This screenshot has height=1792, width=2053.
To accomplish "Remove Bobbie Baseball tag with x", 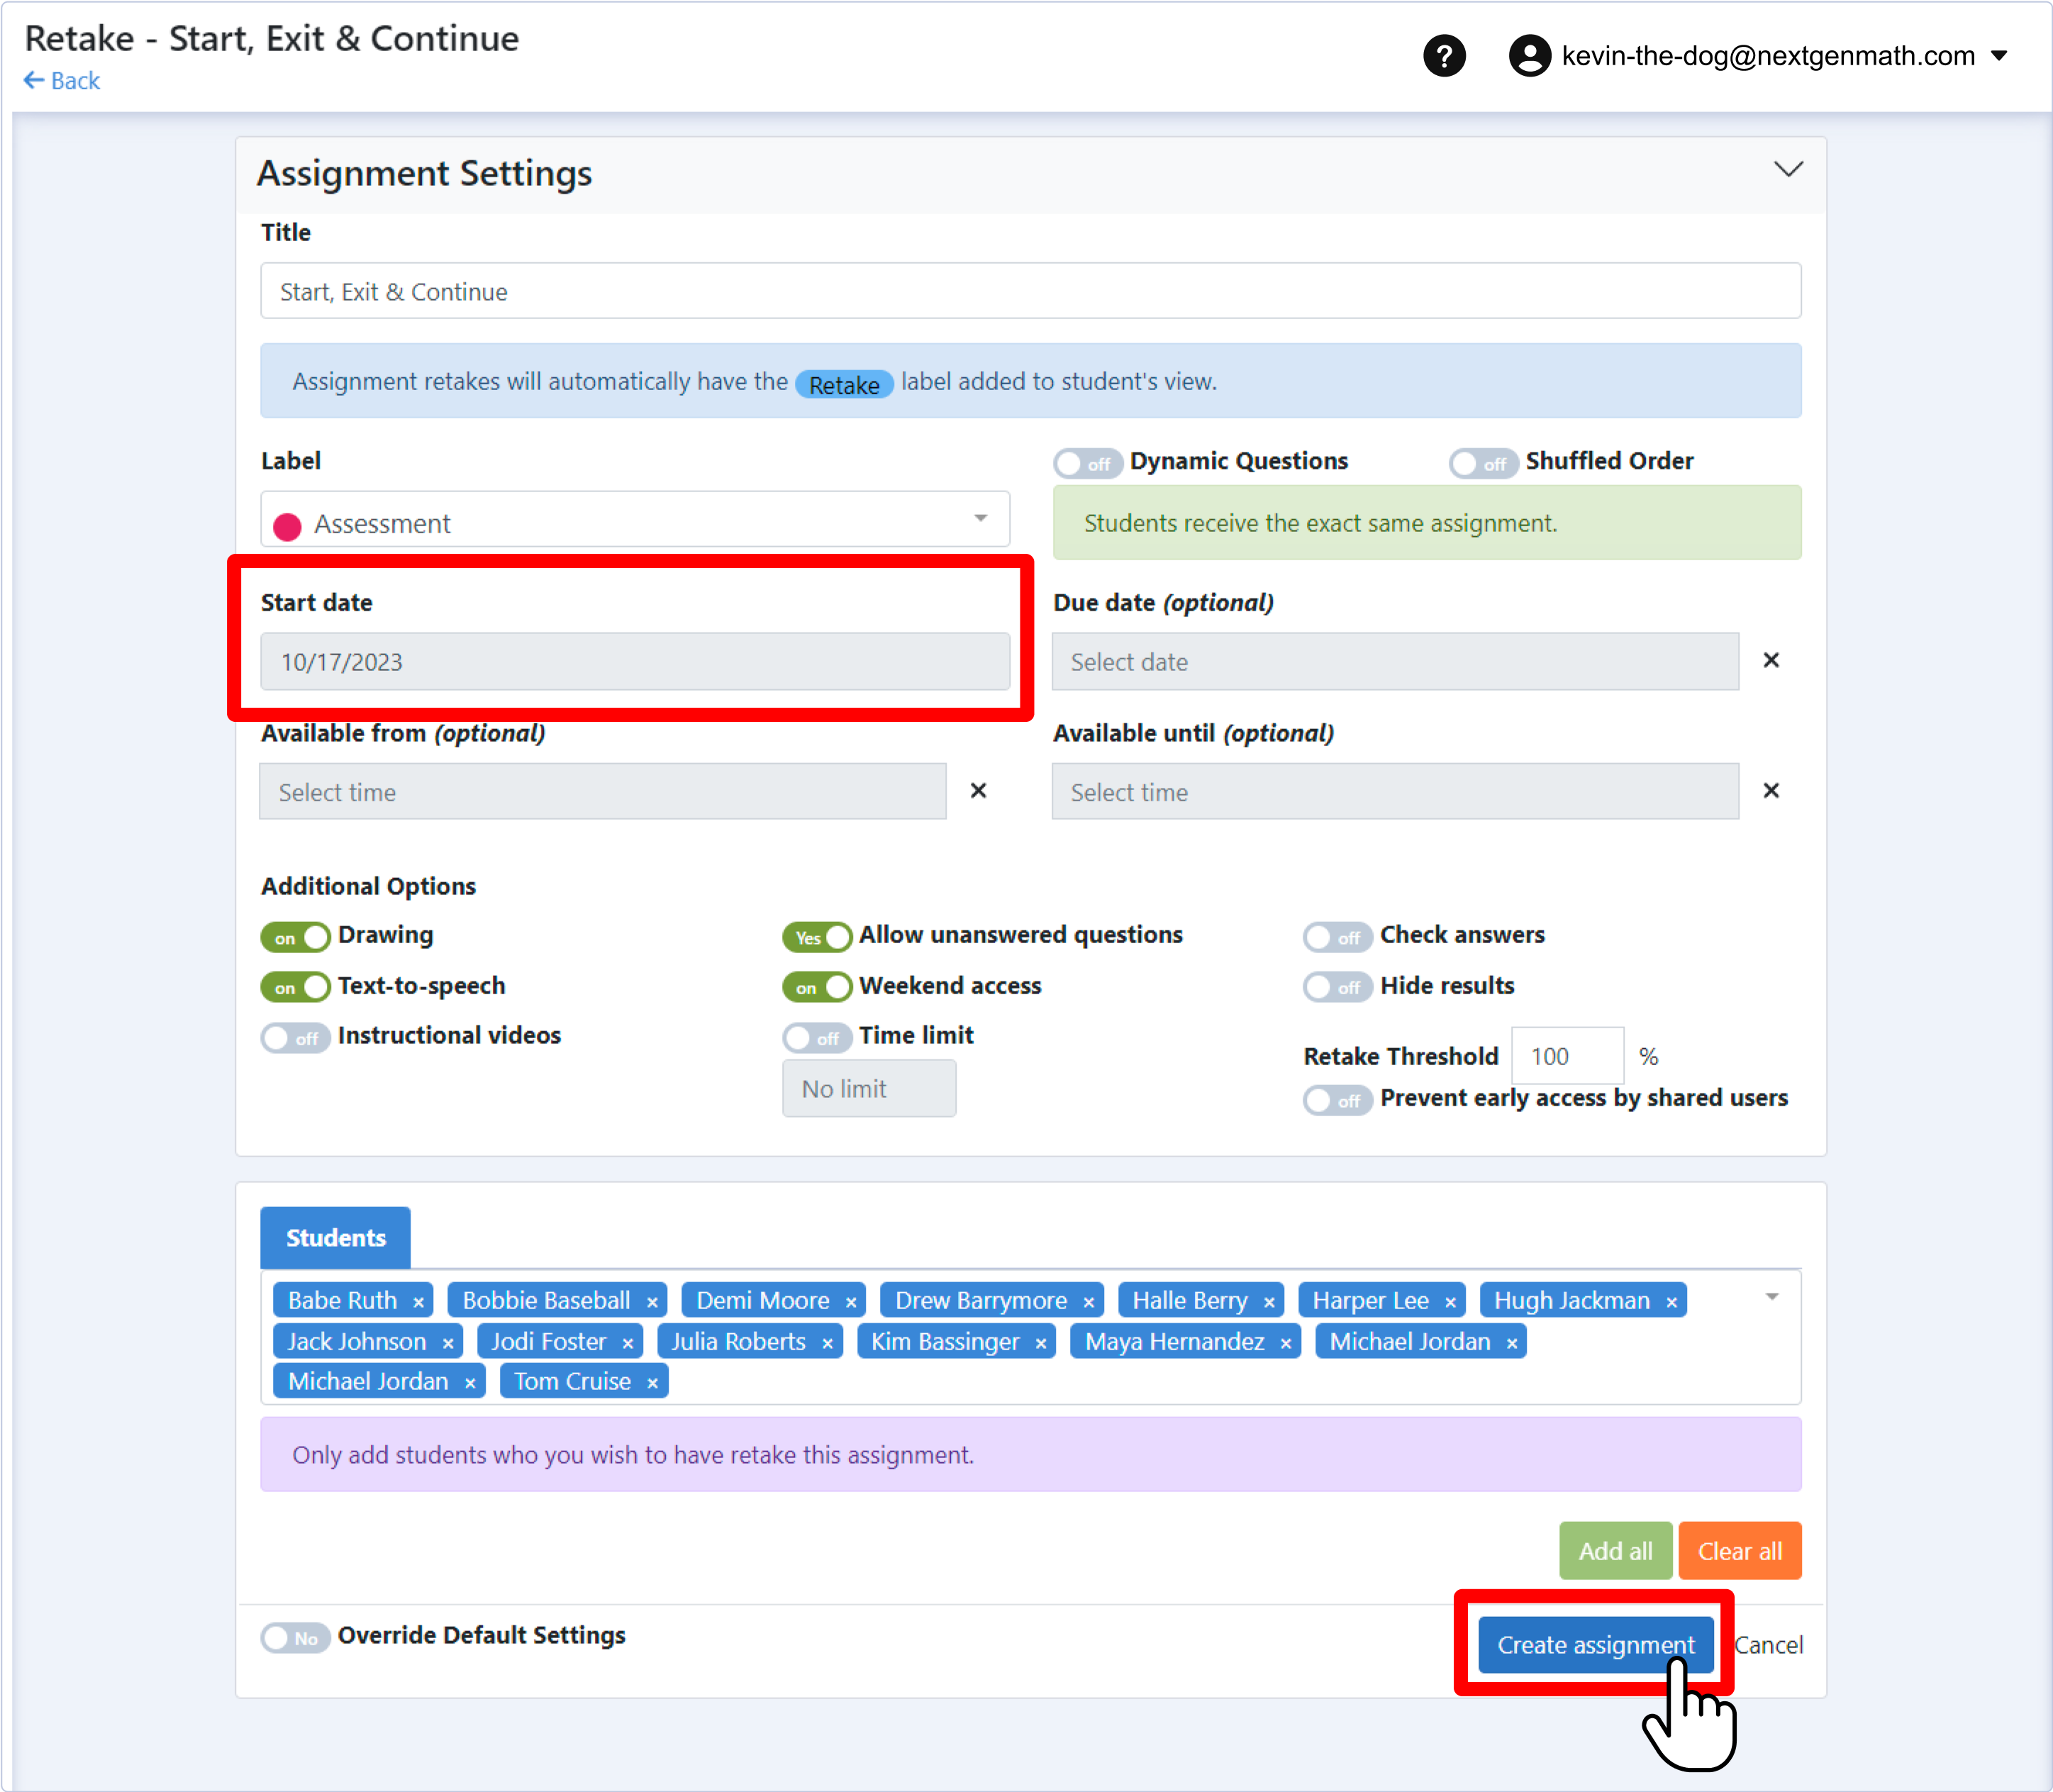I will tap(652, 1302).
